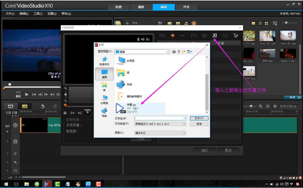Select 此电脑 in the file list
This screenshot has width=303, height=188.
(126, 61)
